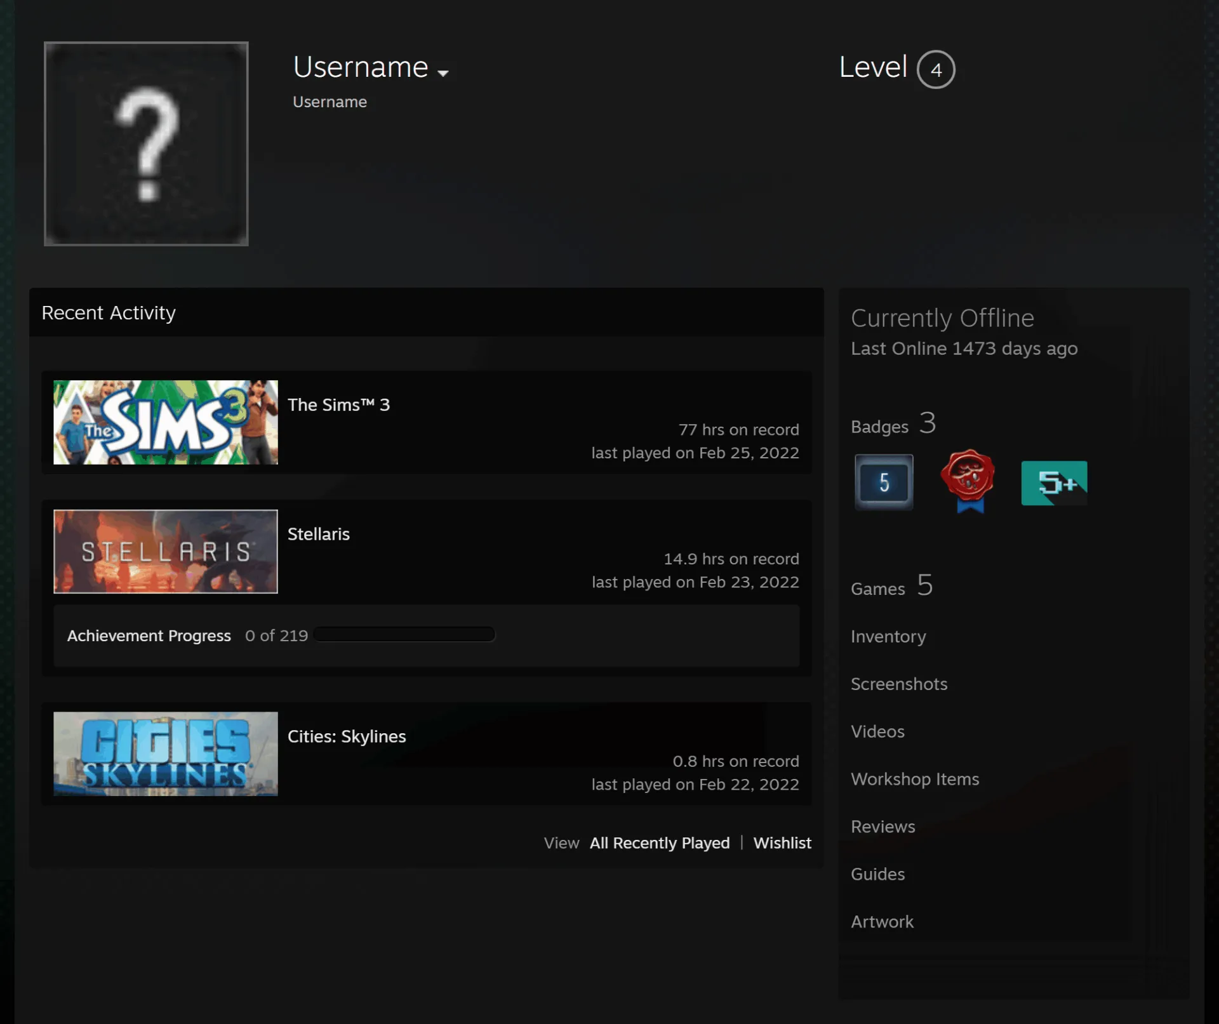The height and width of the screenshot is (1024, 1219).
Task: Click '0.8 hrs on record' text
Action: [736, 761]
